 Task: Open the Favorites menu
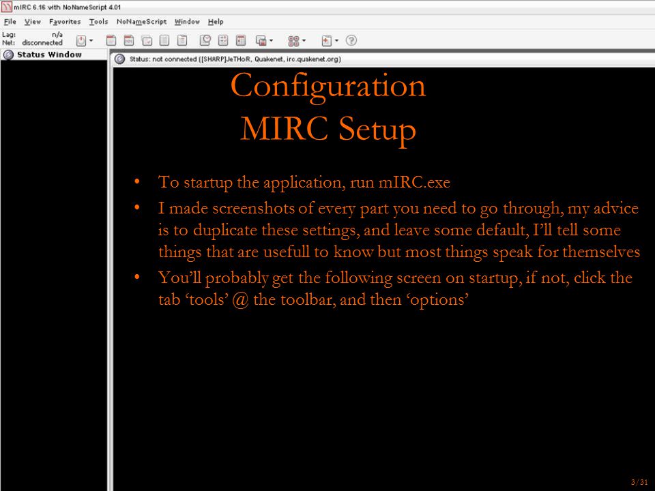click(65, 22)
